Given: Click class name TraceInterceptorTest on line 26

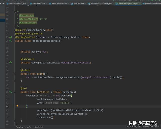Looking at the screenshot, I should click(x=46, y=41).
